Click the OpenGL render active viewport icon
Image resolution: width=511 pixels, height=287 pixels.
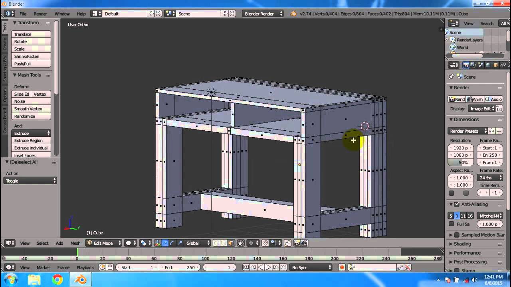297,243
